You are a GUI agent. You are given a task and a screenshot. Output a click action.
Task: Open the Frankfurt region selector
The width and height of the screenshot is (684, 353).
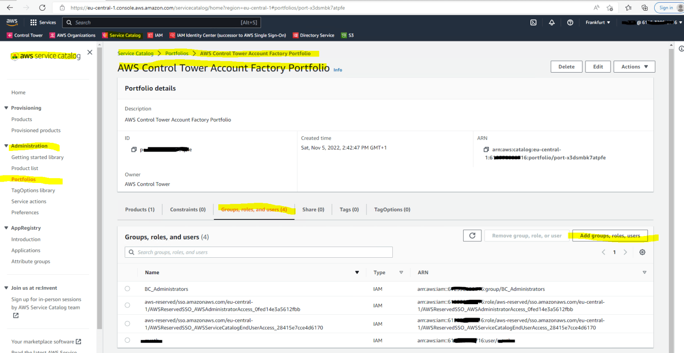click(x=597, y=22)
